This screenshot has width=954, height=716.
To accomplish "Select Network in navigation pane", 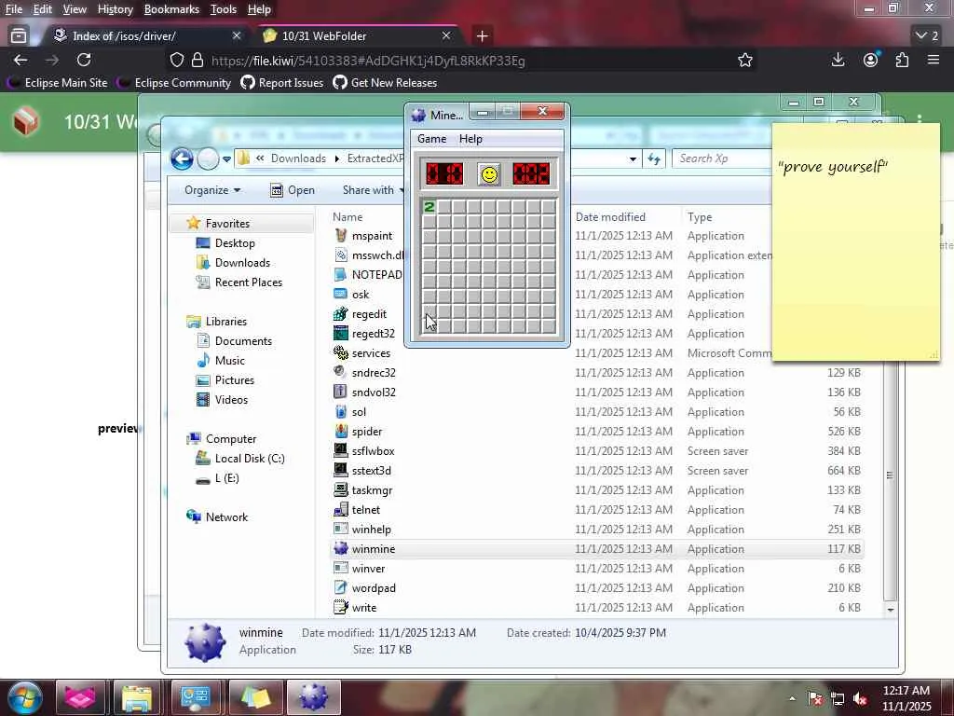I will (x=226, y=516).
